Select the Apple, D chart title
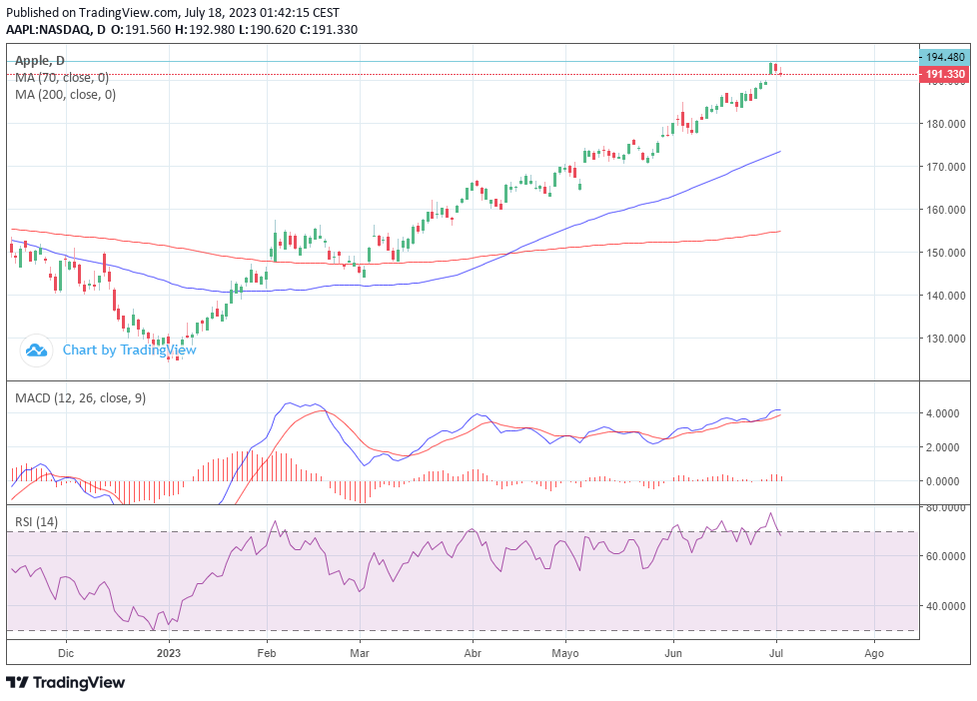 click(x=40, y=61)
